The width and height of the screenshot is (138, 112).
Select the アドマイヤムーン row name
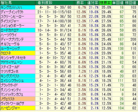point(11,62)
